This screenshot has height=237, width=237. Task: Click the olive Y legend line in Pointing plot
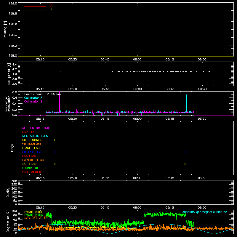coord(35,10)
